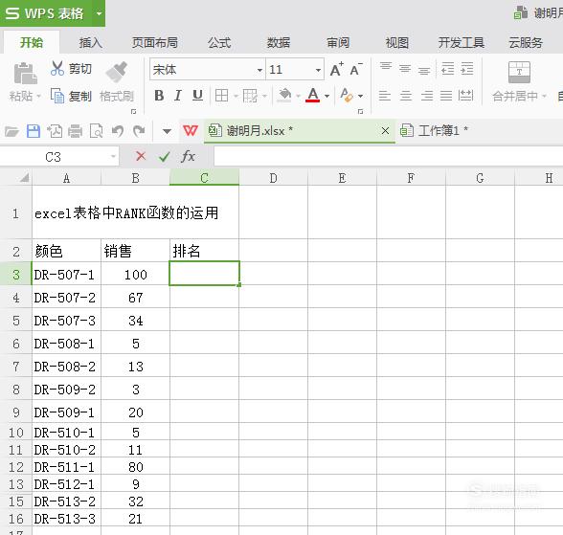Open Insert Function fx dialog
The image size is (563, 535).
coord(188,156)
